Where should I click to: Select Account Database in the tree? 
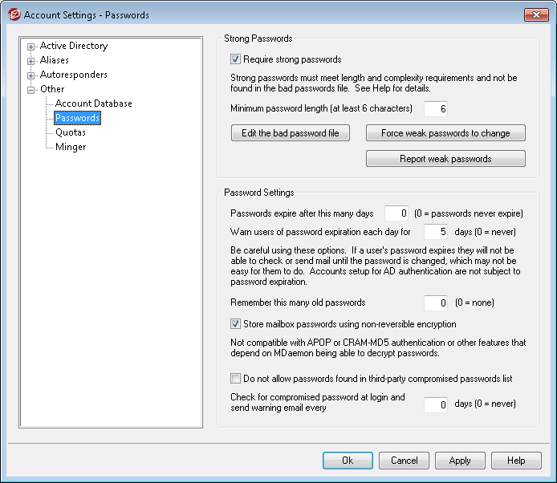pos(94,103)
